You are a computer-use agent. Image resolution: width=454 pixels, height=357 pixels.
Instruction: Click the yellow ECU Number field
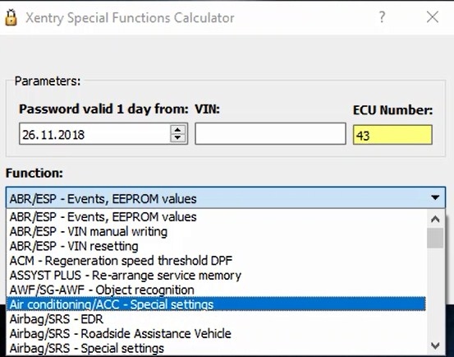392,135
